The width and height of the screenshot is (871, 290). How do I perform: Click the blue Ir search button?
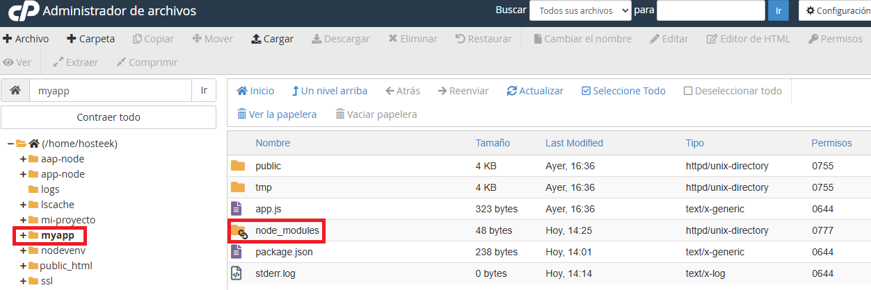[778, 10]
